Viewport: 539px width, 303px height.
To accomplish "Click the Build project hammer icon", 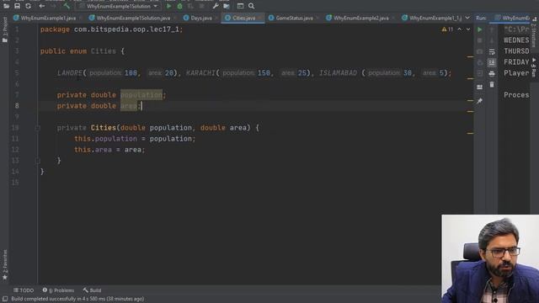I will [x=67, y=6].
